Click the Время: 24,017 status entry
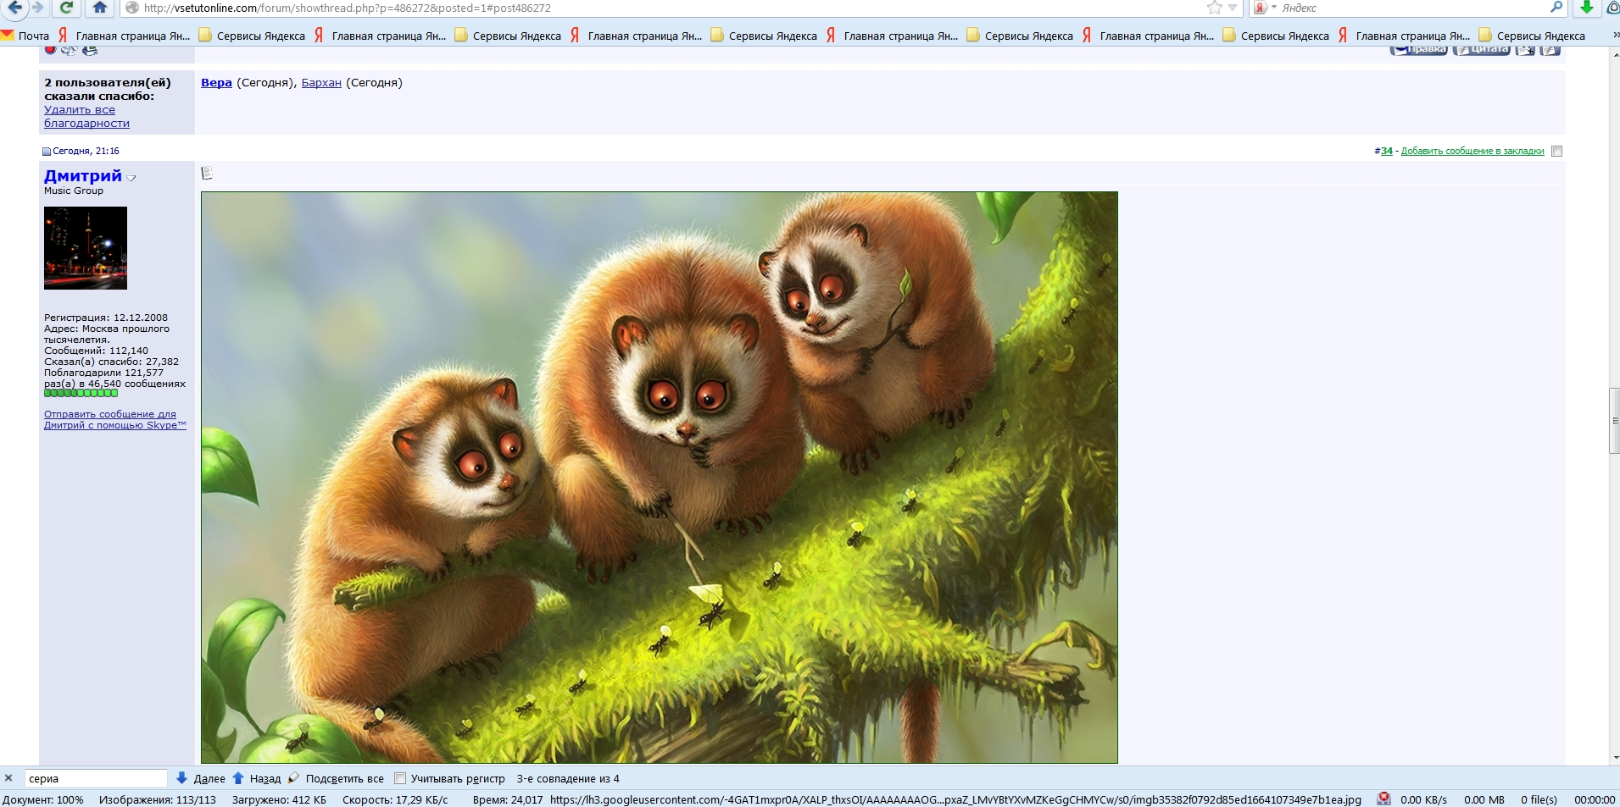 click(x=508, y=799)
